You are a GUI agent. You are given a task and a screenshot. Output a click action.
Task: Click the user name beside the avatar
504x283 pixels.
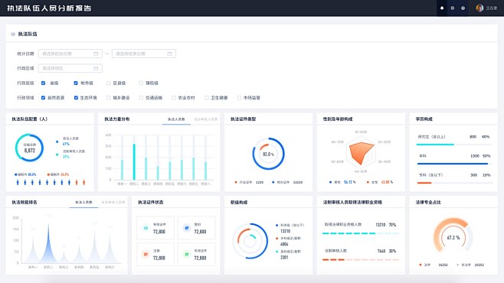click(492, 8)
